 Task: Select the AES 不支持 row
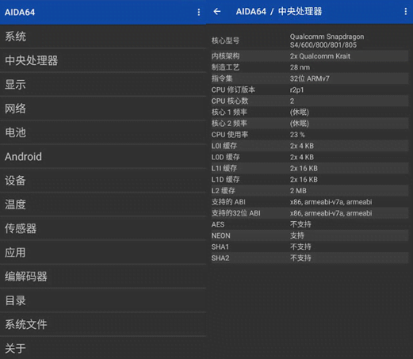[309, 224]
